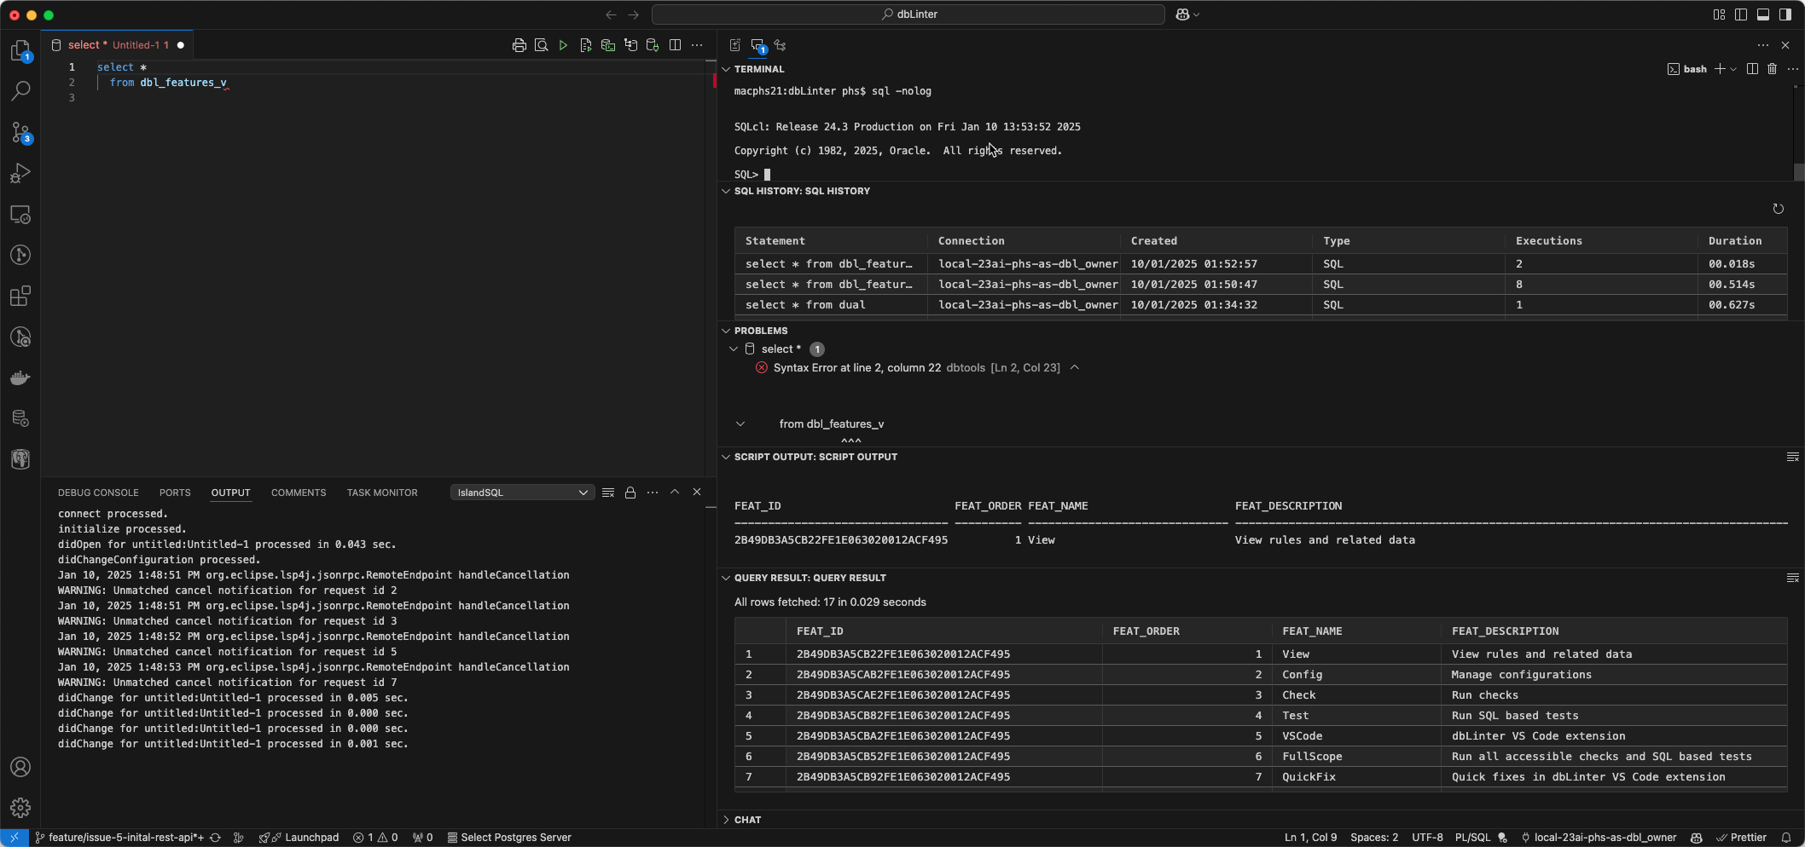Collapse the TERMINAL section
Image resolution: width=1805 pixels, height=847 pixels.
click(x=726, y=69)
